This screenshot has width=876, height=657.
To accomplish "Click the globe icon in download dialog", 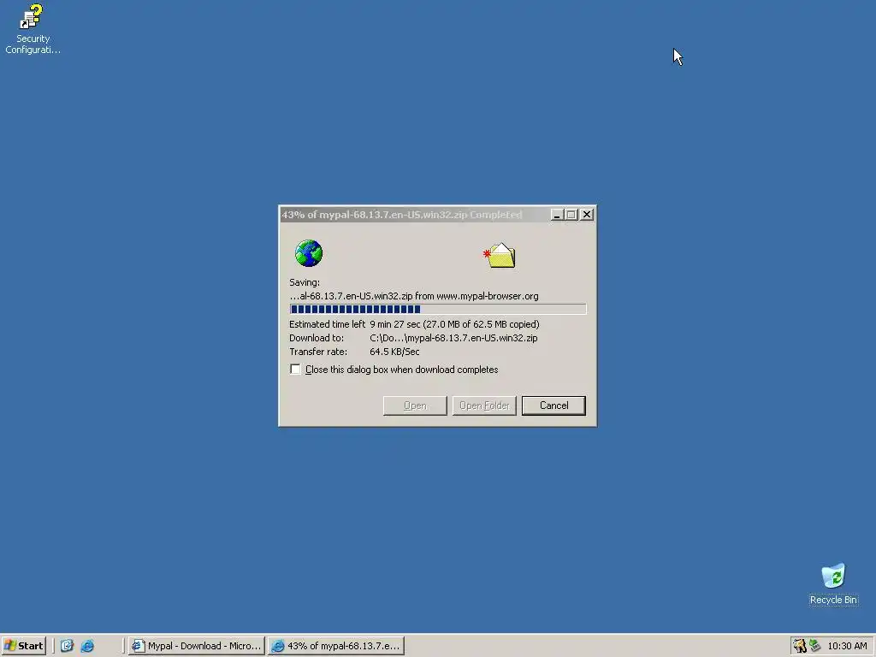I will (308, 253).
